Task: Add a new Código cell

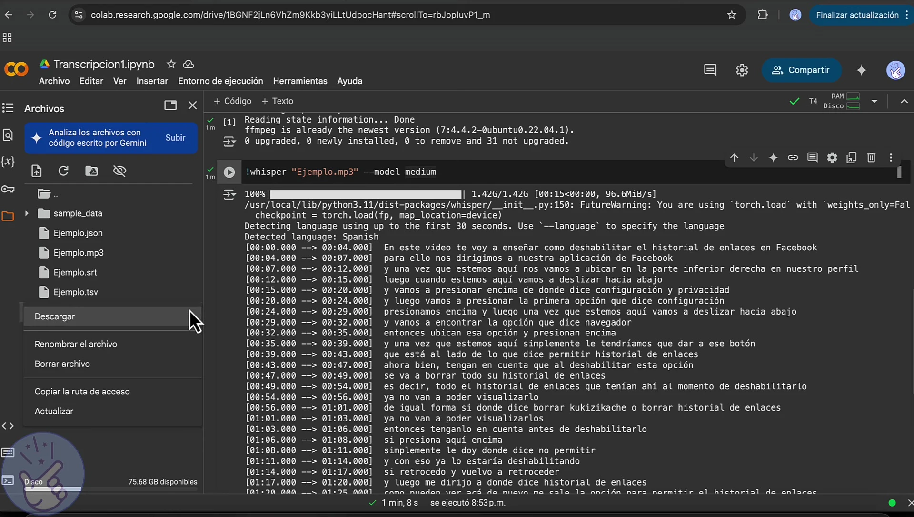Action: click(232, 101)
